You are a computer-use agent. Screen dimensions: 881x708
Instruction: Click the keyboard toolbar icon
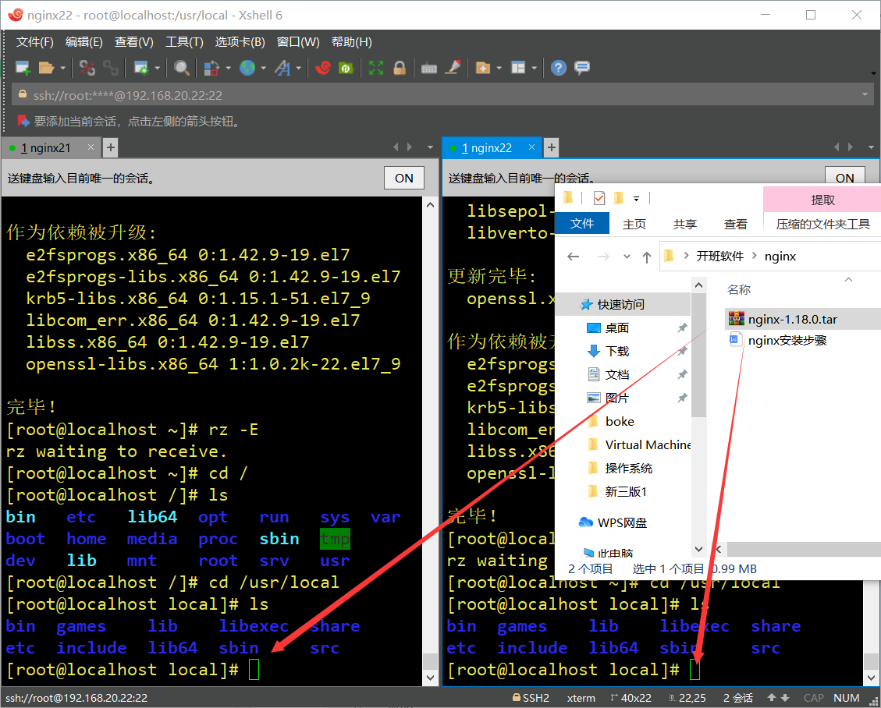point(429,68)
